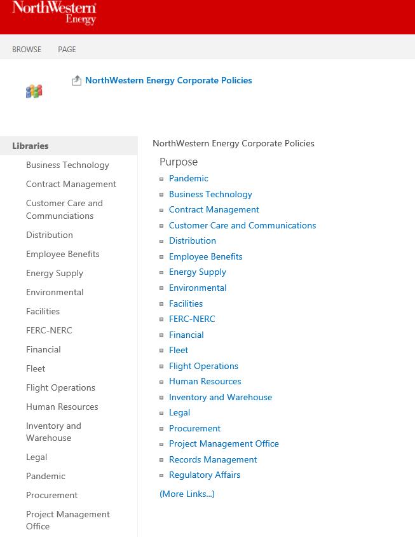Screen dimensions: 415x537
Task: Go to Contract Management in the sidebar
Action: (71, 184)
